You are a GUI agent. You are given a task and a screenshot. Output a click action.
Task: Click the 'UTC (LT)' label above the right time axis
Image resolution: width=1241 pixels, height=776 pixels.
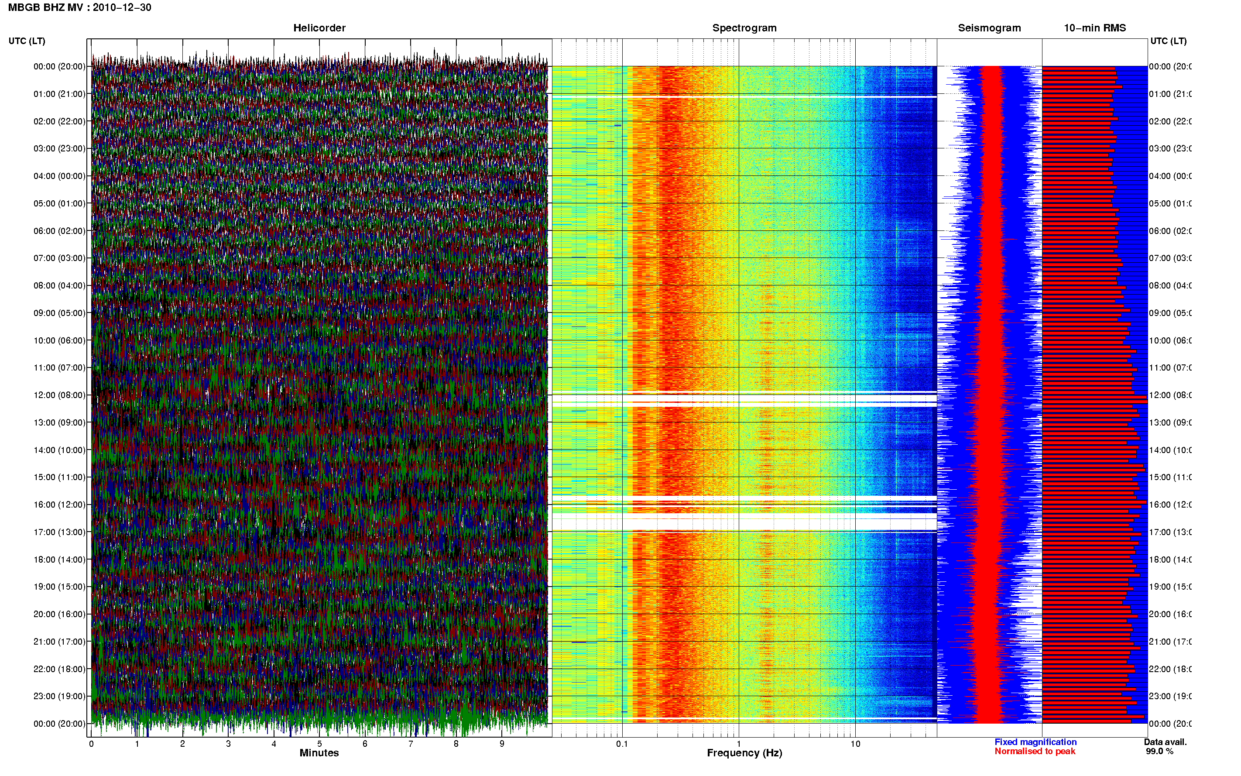click(1169, 41)
